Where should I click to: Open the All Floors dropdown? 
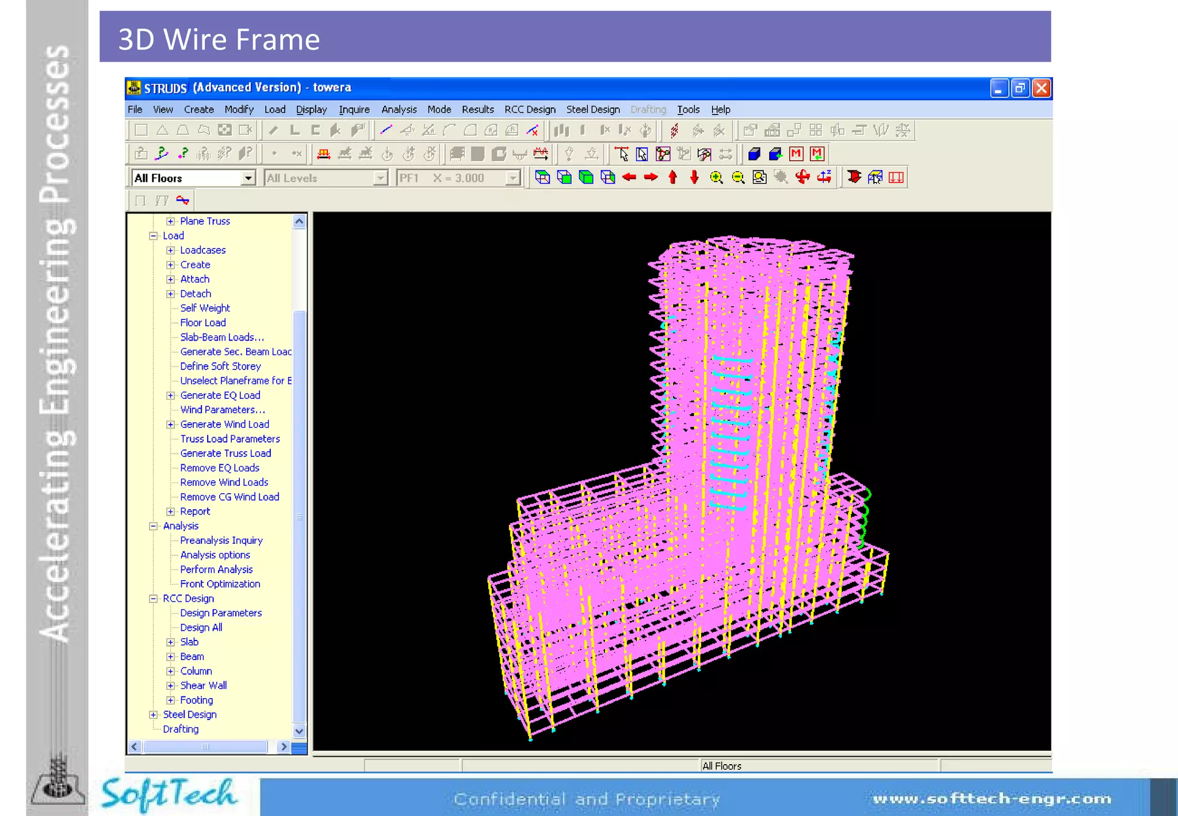click(x=248, y=178)
